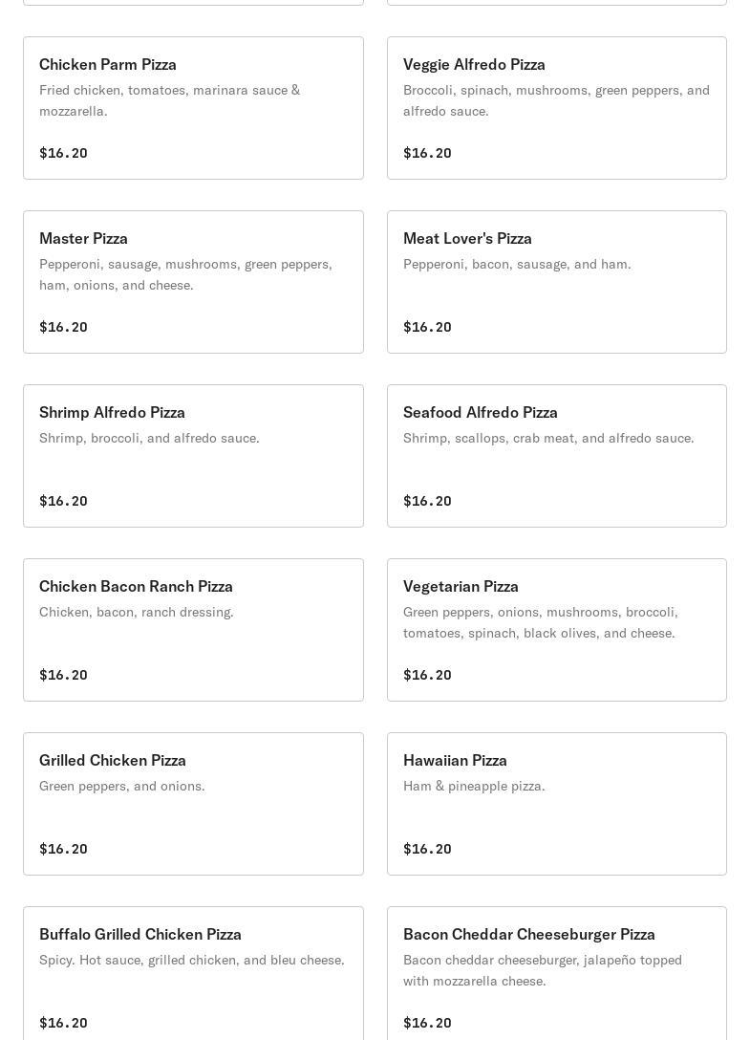750x1040 pixels.
Task: Click the Hawaiian Pizza $16.20 price
Action: (427, 849)
